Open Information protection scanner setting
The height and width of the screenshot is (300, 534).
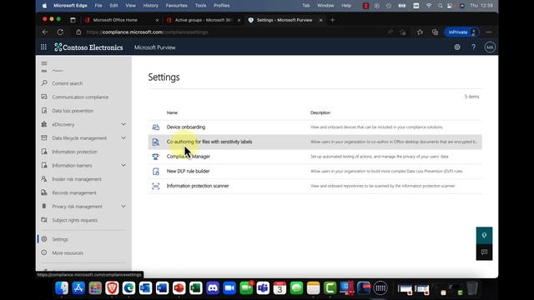[198, 186]
